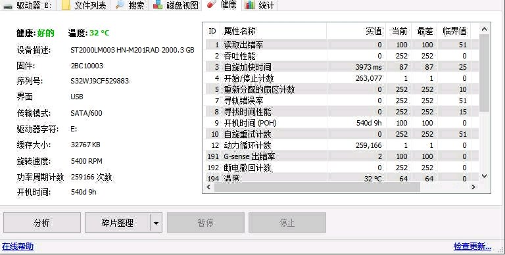
Task: Click the 停止 button
Action: point(287,223)
